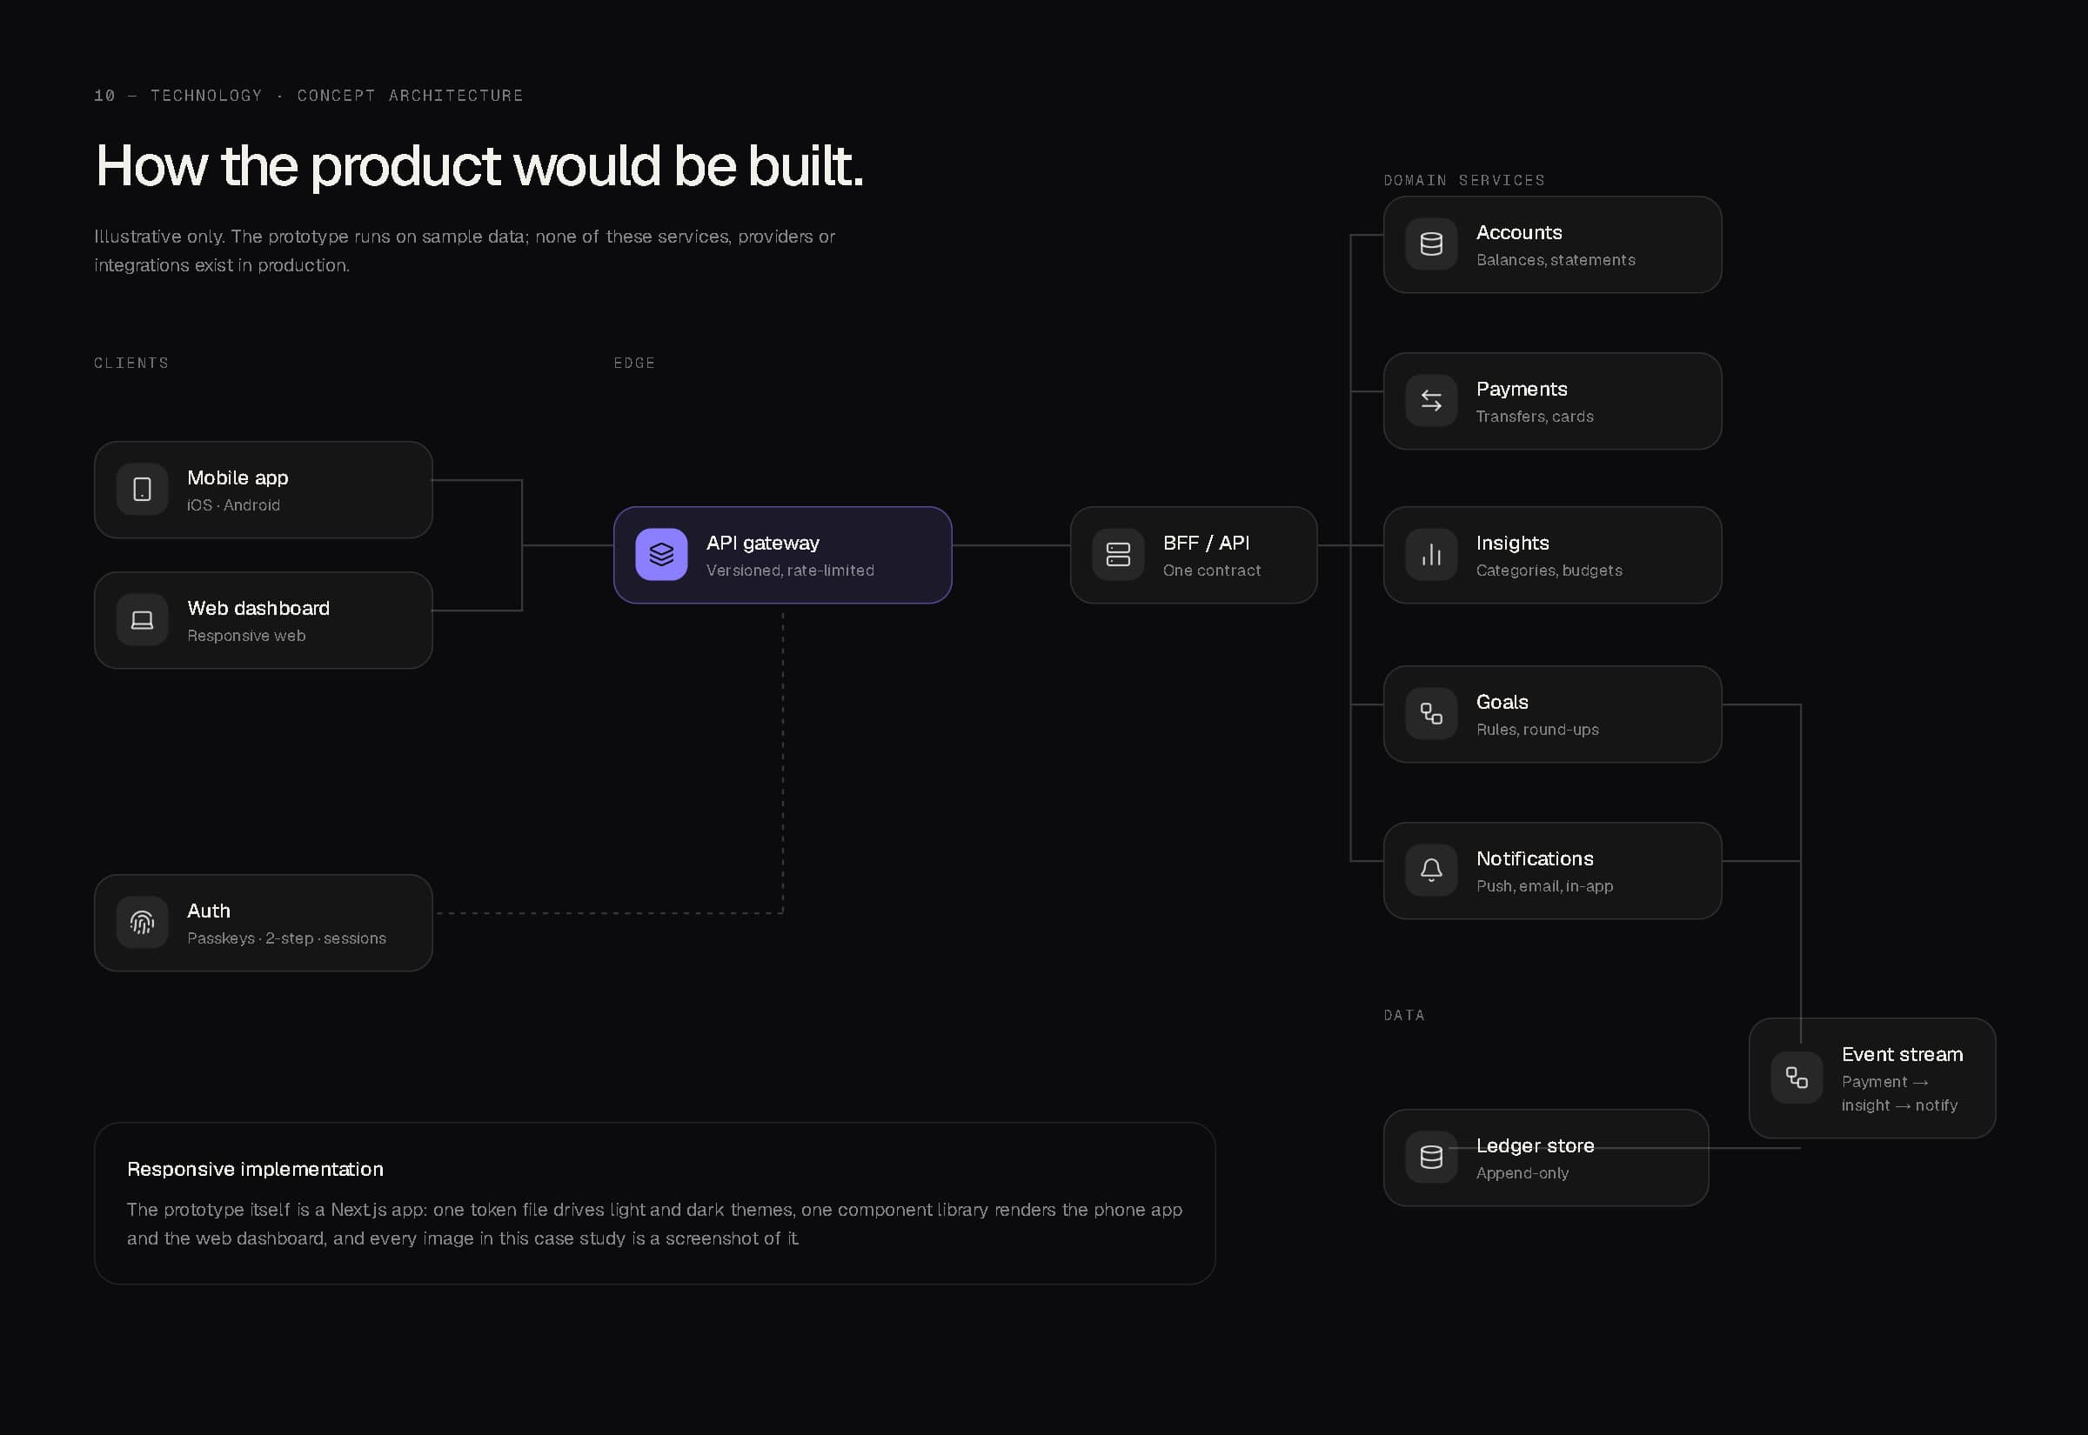Click the Web dashboard laptop icon
Image resolution: width=2088 pixels, height=1435 pixels.
pyautogui.click(x=142, y=619)
